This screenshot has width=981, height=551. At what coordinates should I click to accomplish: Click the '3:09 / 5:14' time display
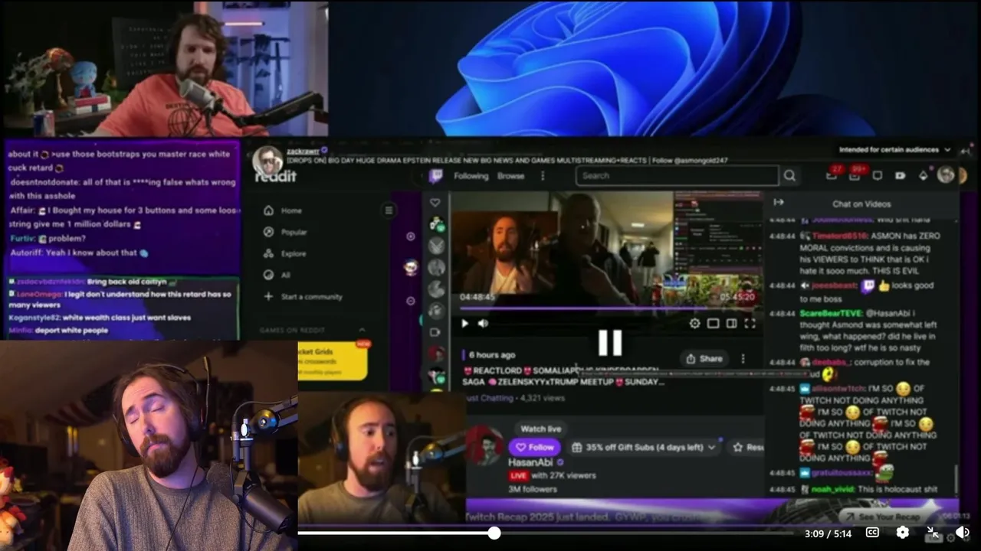pos(828,533)
